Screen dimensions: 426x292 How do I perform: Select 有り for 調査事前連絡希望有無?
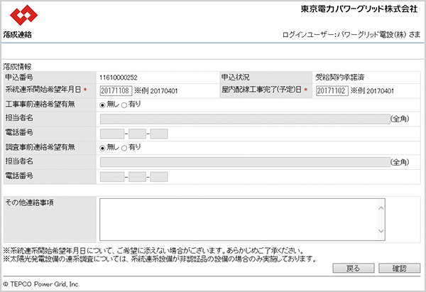coord(124,148)
